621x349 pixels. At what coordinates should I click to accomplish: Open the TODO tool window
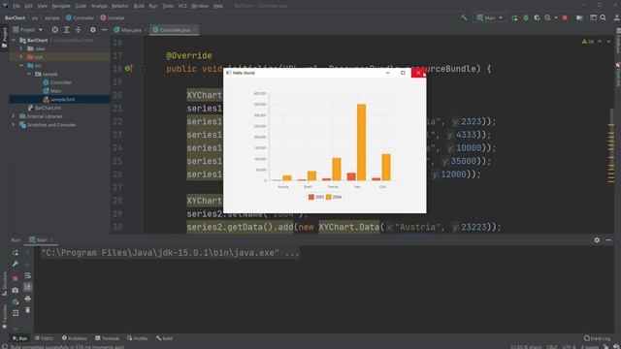coord(44,338)
